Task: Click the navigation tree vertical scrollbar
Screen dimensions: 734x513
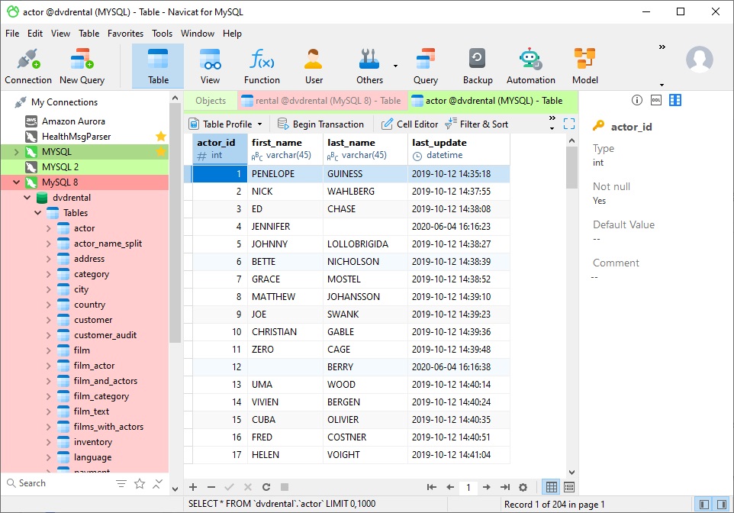Action: [175, 223]
